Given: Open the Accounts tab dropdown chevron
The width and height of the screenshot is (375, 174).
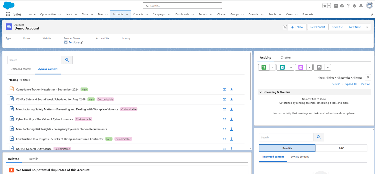Looking at the screenshot, I should pyautogui.click(x=127, y=15).
